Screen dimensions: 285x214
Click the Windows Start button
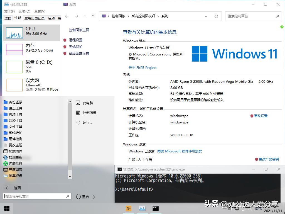coord(6,208)
